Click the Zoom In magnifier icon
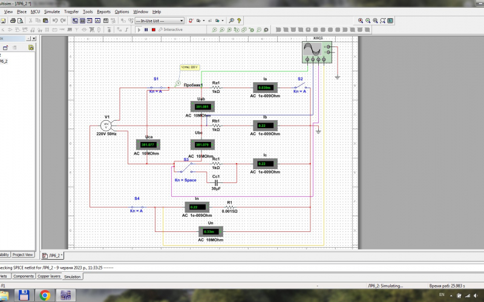484x302 pixels. pos(360,21)
